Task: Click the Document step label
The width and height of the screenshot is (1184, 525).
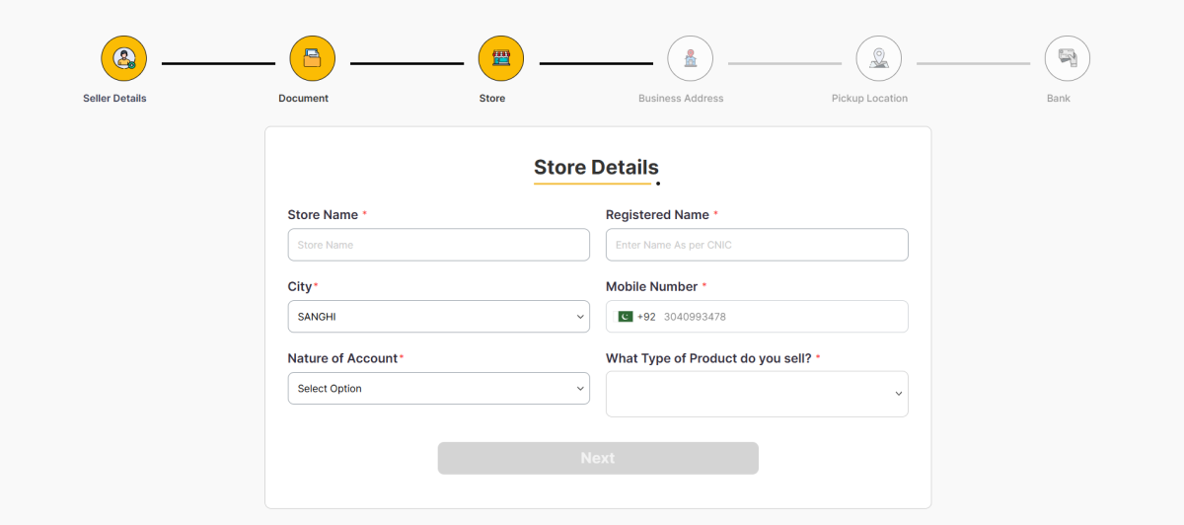Action: click(x=303, y=99)
